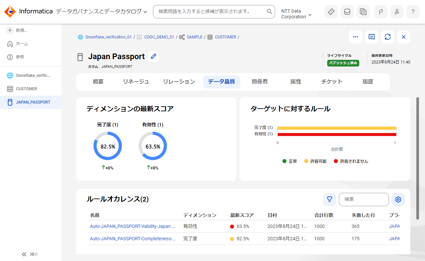This screenshot has height=261, width=425.
Task: Switch to the 概要 tab
Action: tap(98, 81)
